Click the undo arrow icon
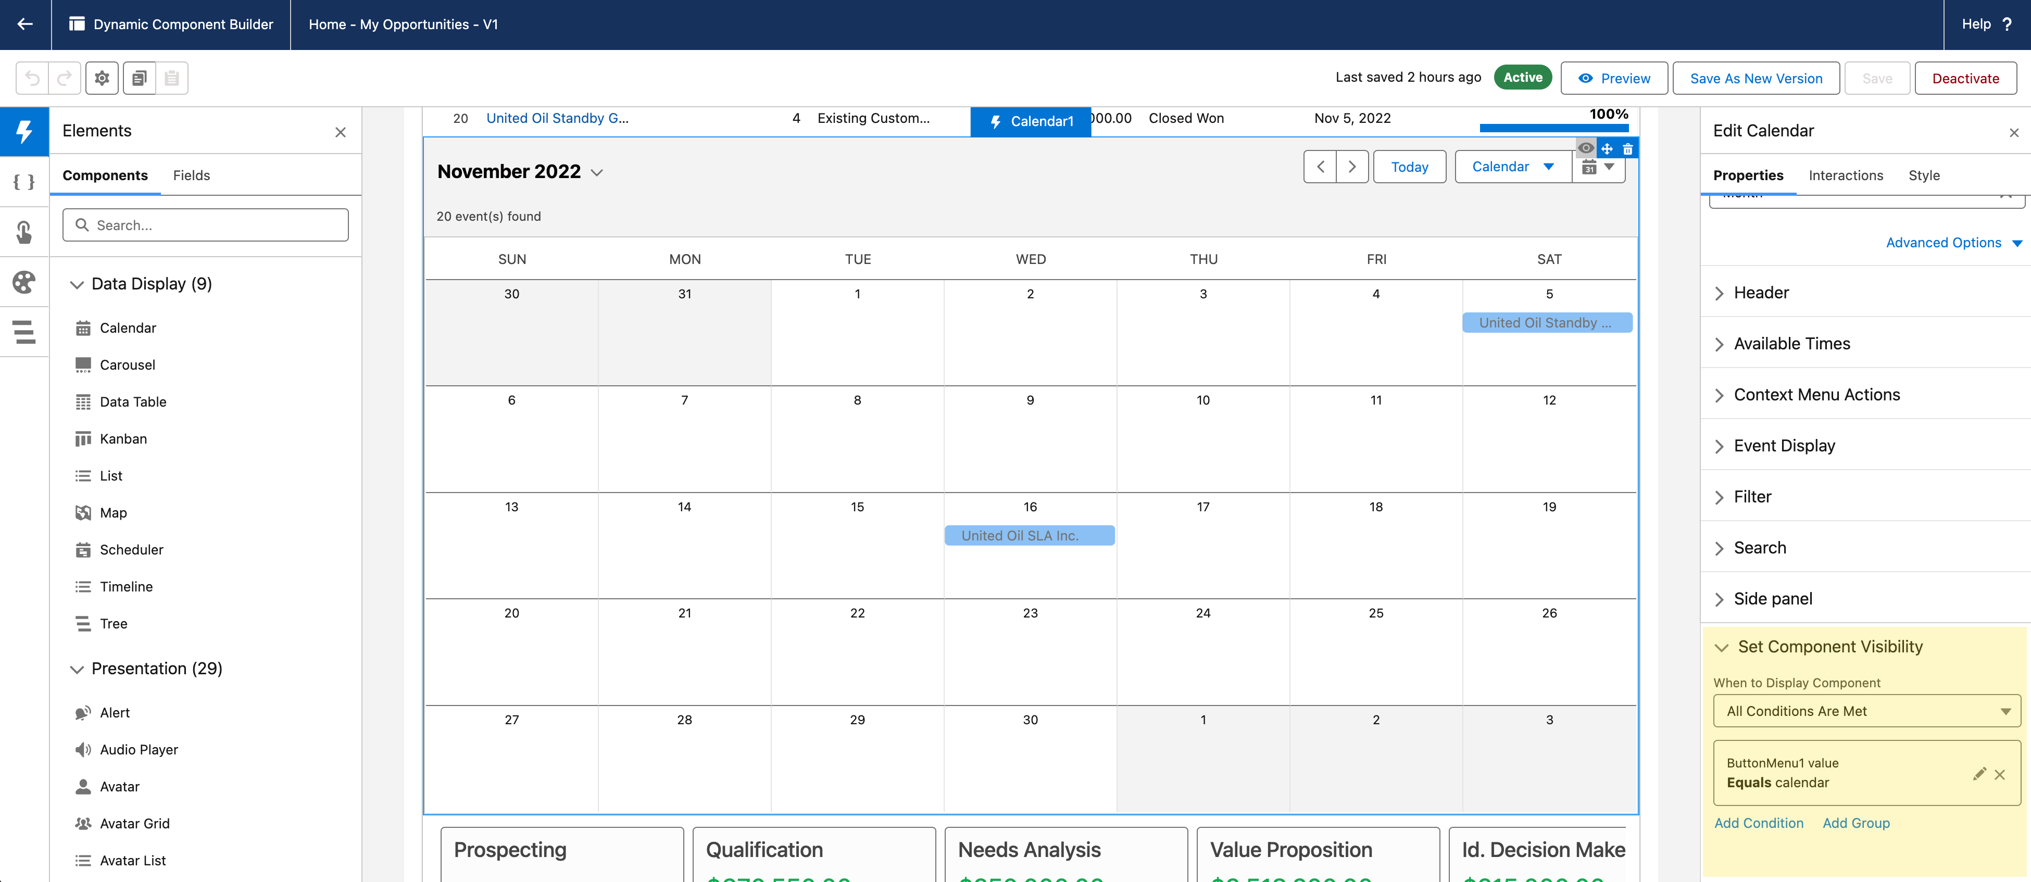Screen dimensions: 2031x882 (32, 78)
